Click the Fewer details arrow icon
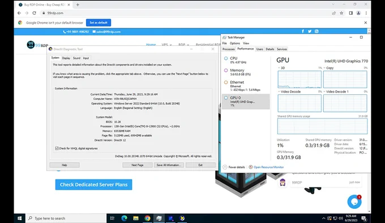 (x=225, y=167)
